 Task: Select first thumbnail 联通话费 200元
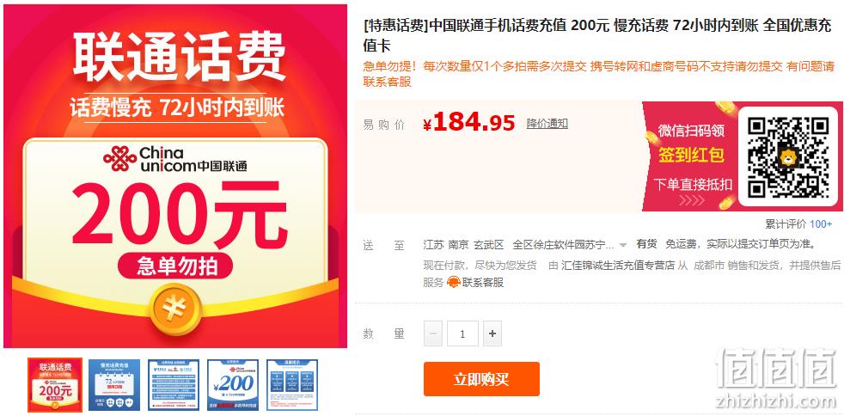(x=55, y=385)
